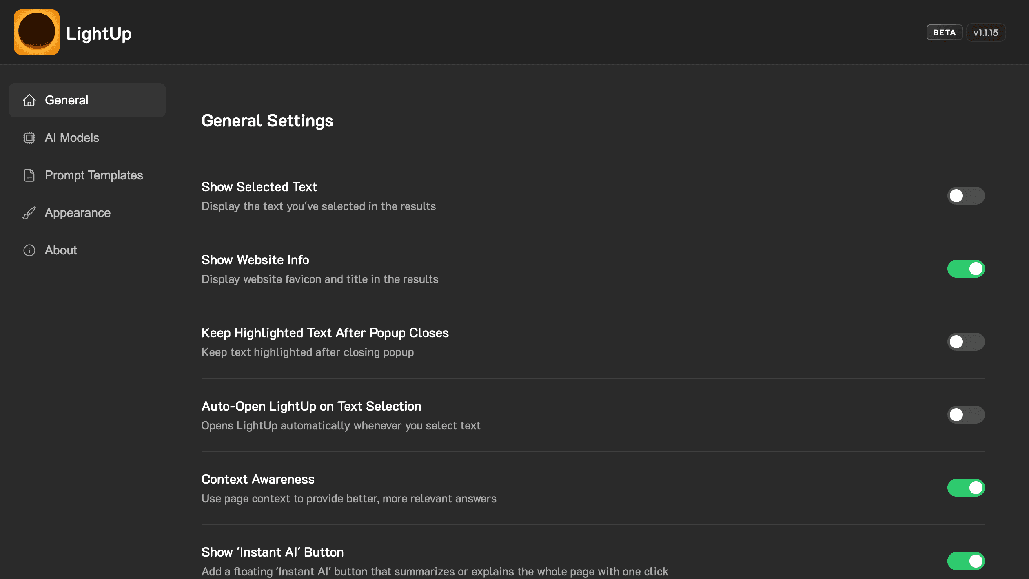Disable the Show Website Info toggle
Viewport: 1029px width, 579px height.
click(x=966, y=268)
